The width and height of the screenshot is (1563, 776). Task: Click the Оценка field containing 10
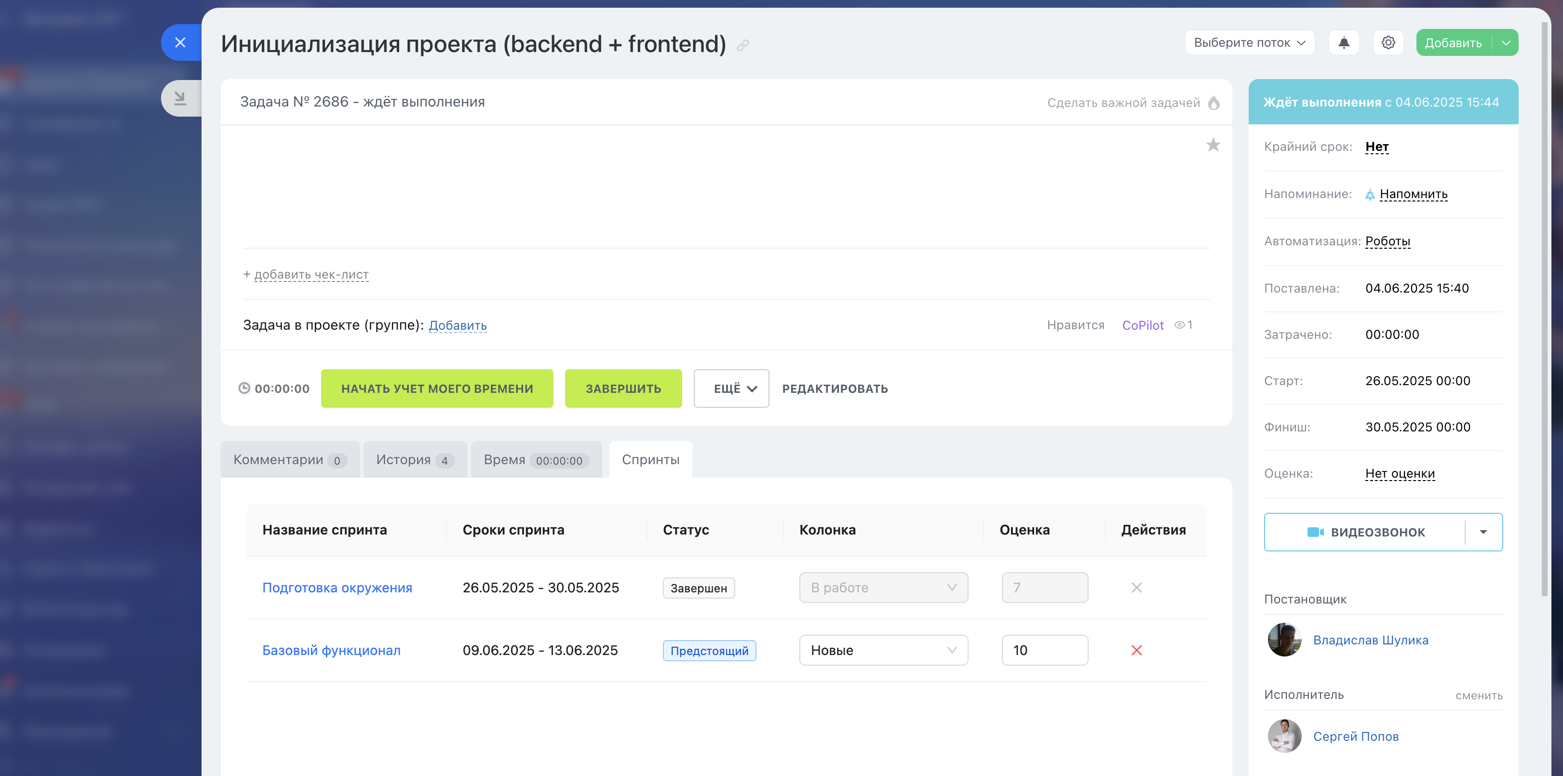(1044, 650)
